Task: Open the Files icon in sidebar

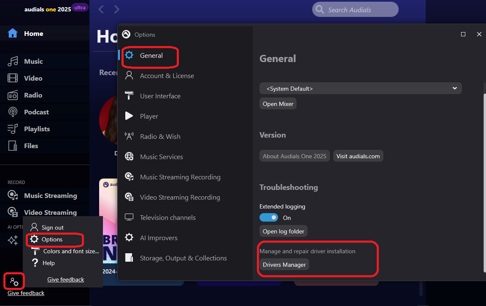Action: [13, 146]
